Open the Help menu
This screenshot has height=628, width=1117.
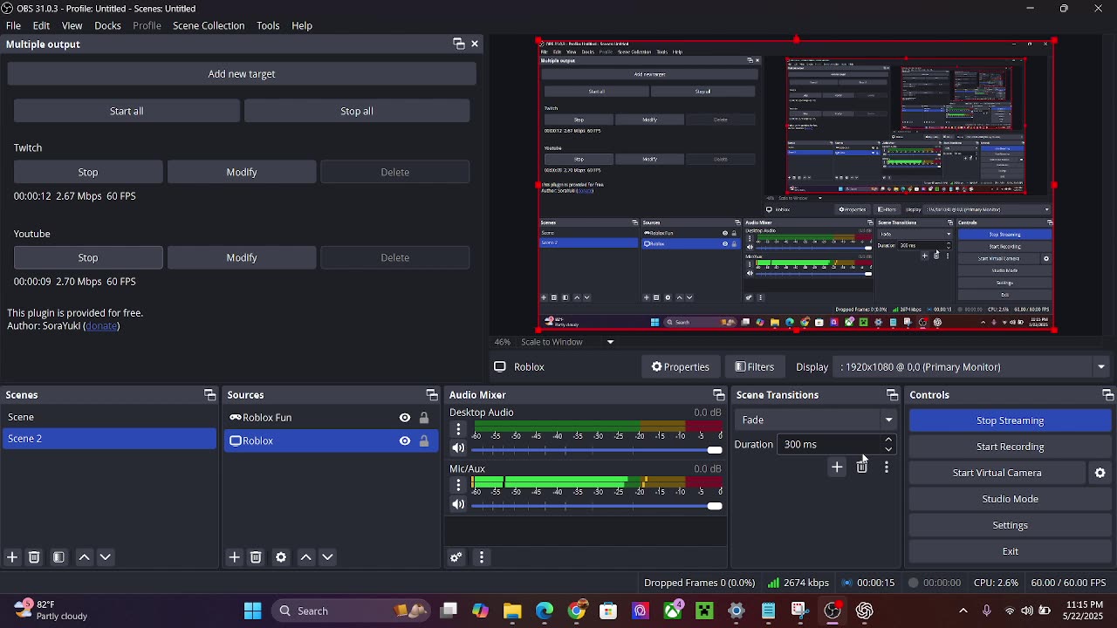point(302,25)
